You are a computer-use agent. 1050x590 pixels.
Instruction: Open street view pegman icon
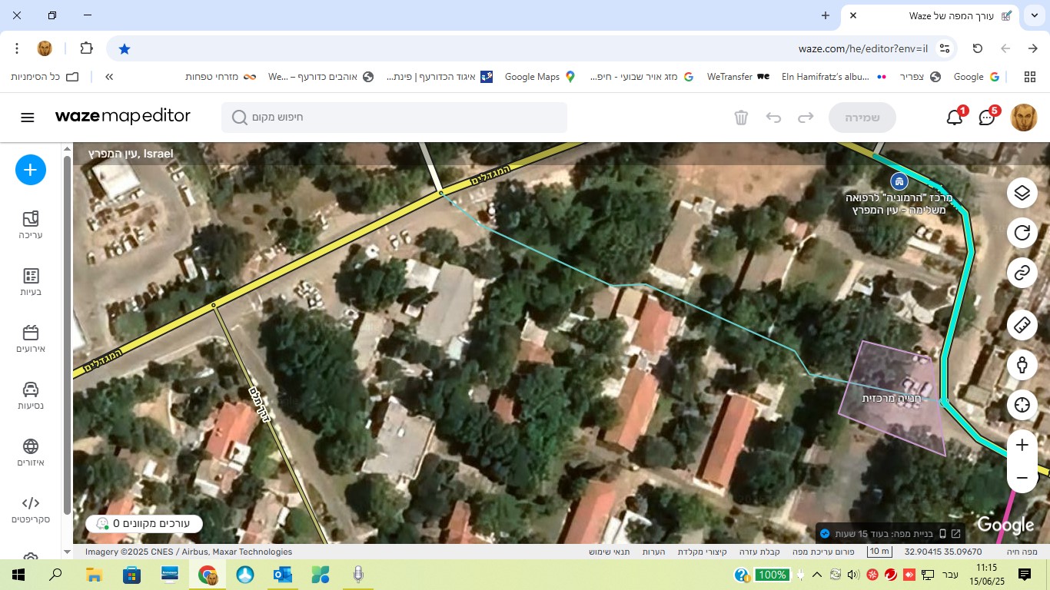[x=1022, y=364]
